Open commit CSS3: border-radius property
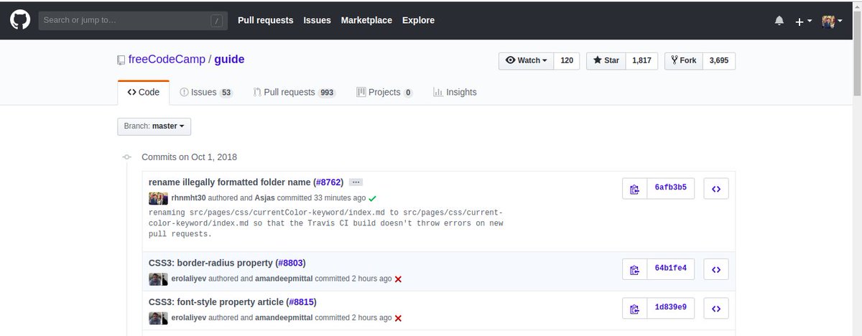This screenshot has width=862, height=336. click(211, 263)
